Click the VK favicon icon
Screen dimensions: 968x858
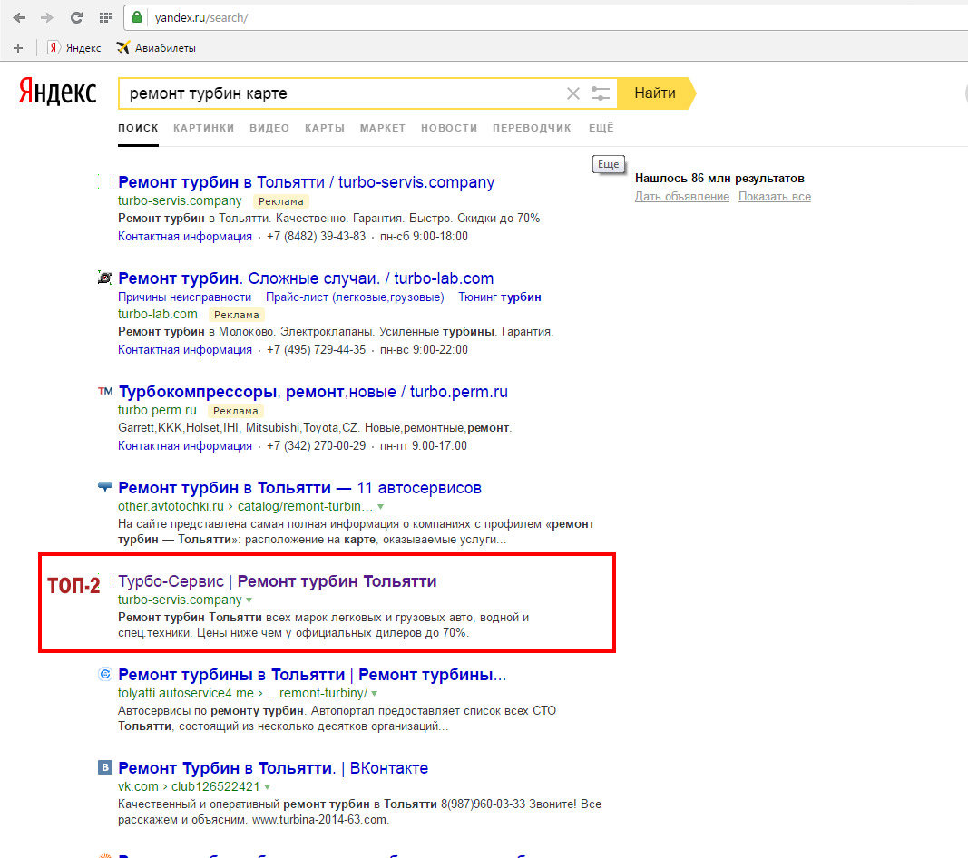click(x=105, y=767)
